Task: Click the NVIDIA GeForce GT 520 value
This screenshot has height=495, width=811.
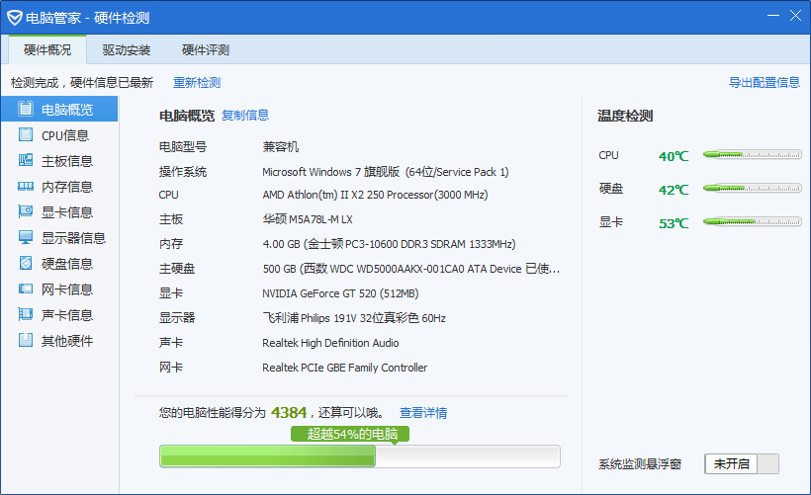Action: (340, 293)
